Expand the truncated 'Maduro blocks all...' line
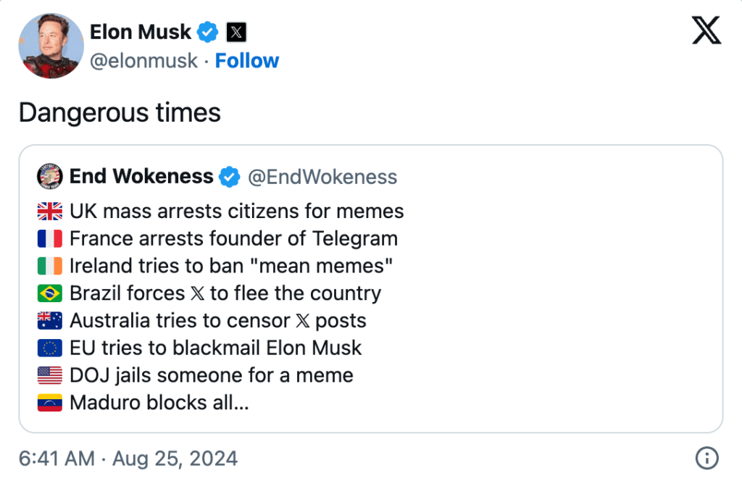 coord(159,403)
